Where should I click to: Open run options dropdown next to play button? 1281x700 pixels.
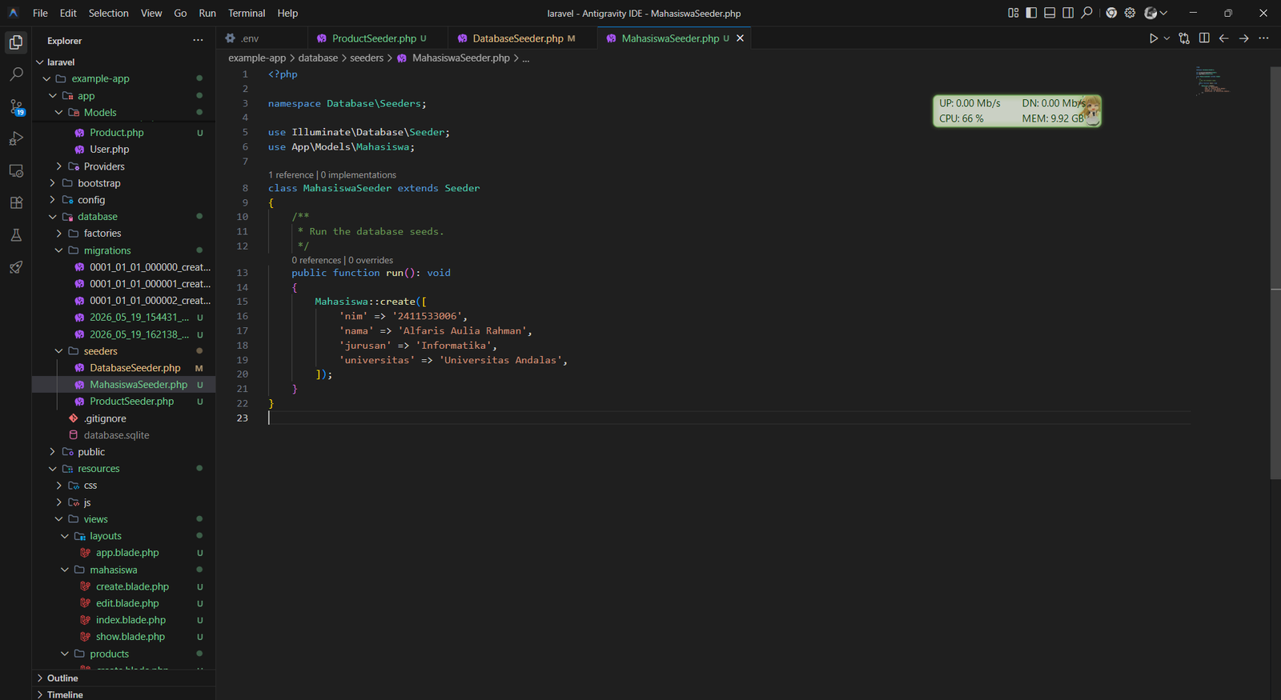1167,38
